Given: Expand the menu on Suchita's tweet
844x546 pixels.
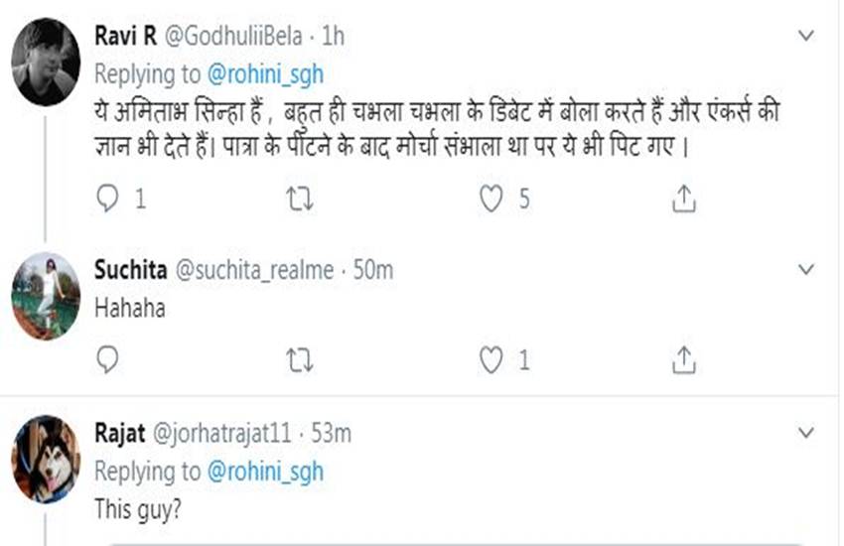Looking at the screenshot, I should tap(808, 269).
